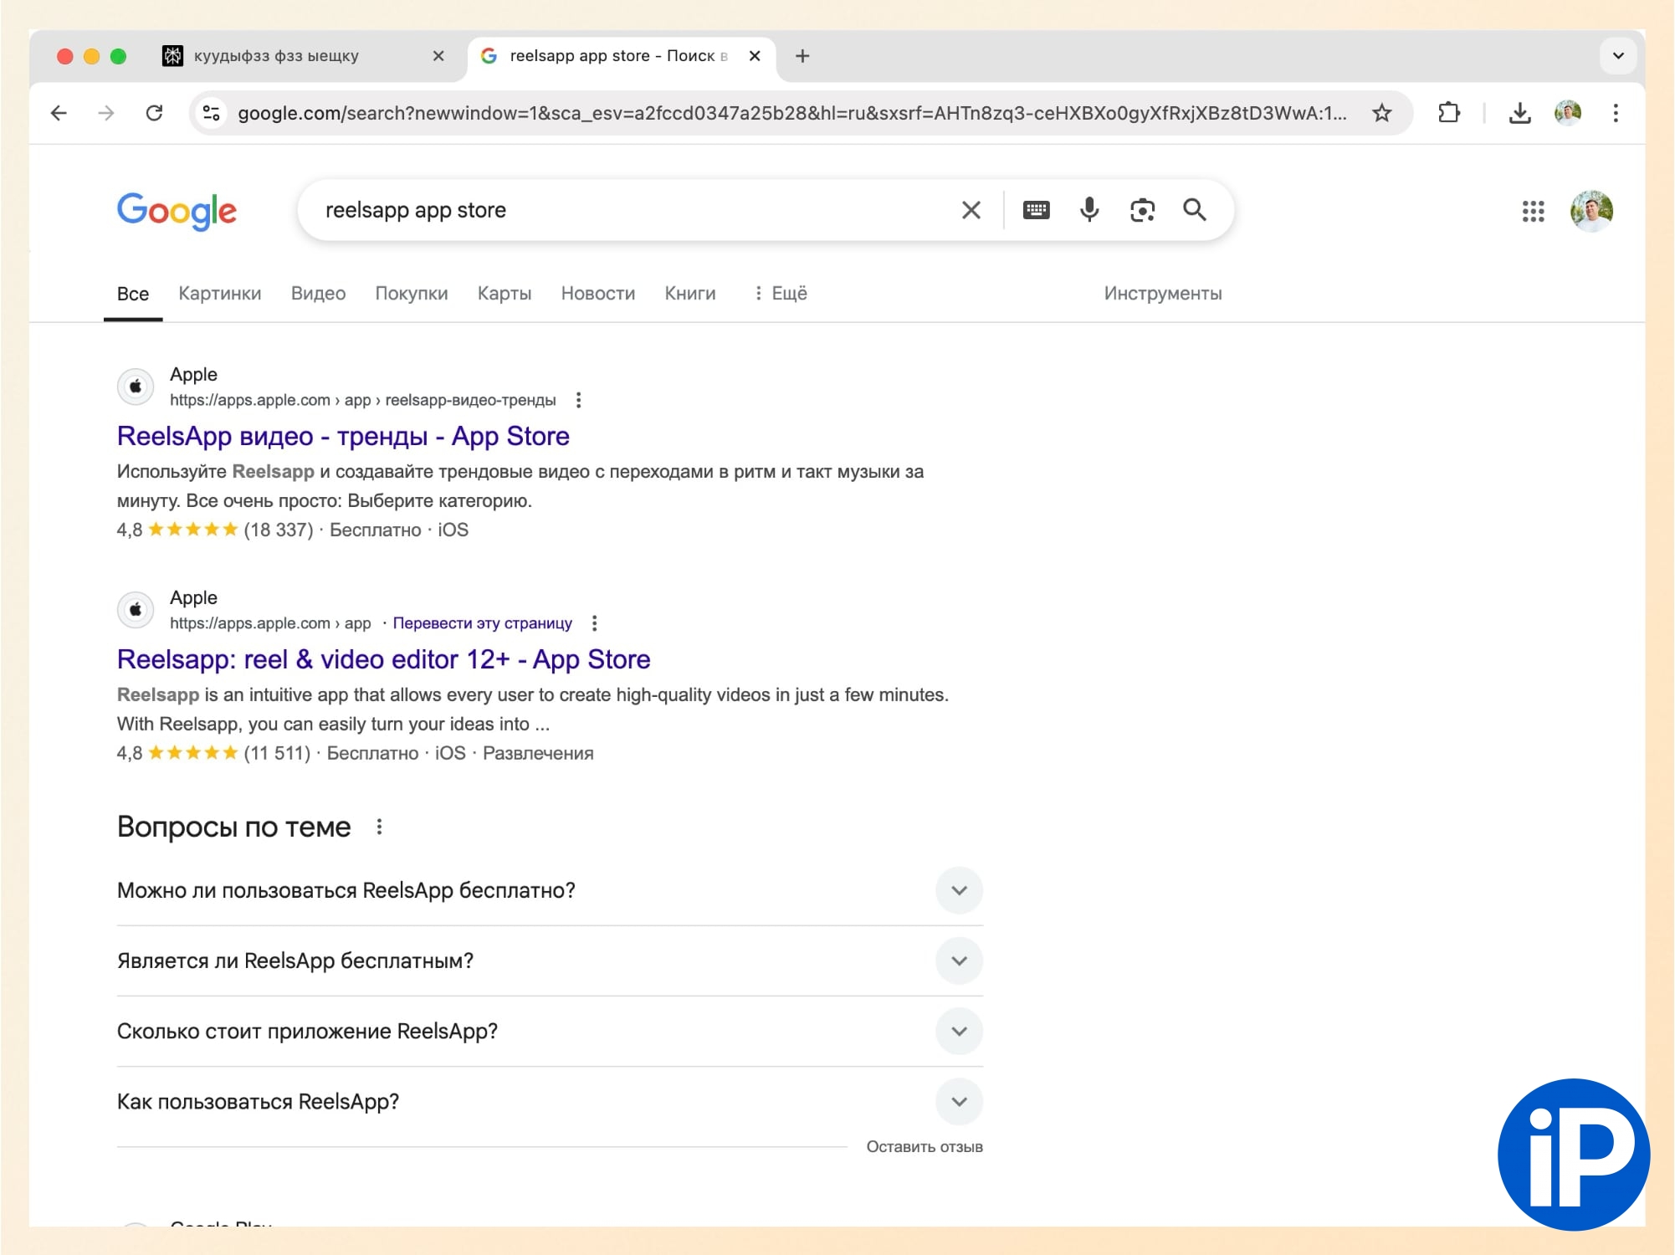Reload the current page
This screenshot has height=1255, width=1675.
point(154,113)
